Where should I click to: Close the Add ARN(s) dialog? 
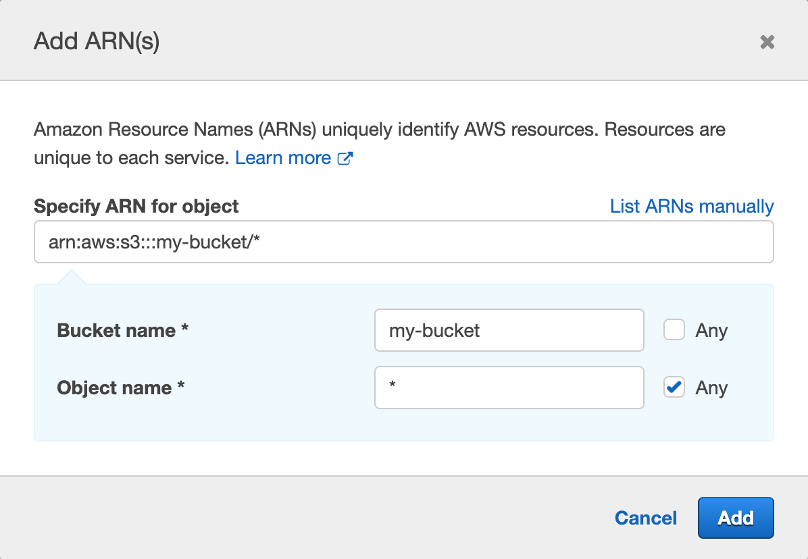tap(767, 43)
